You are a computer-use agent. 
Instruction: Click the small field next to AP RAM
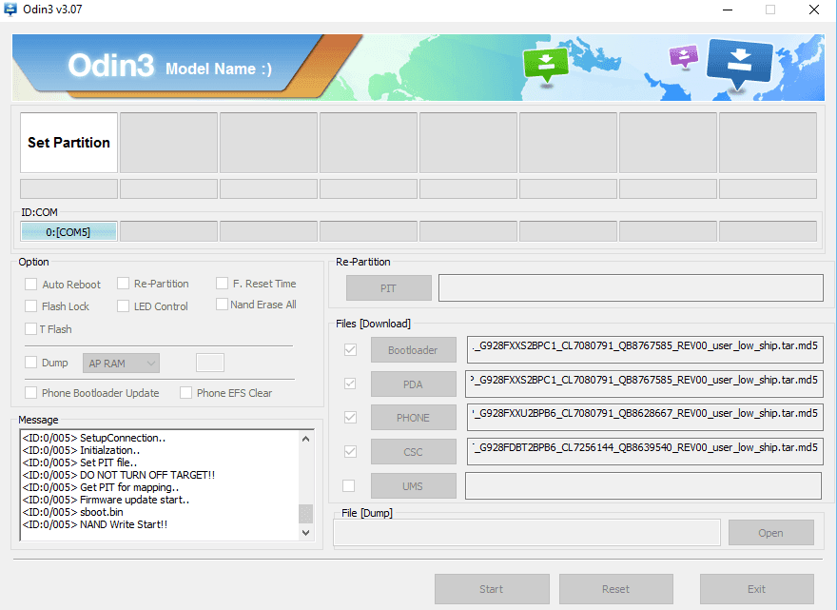pos(210,363)
